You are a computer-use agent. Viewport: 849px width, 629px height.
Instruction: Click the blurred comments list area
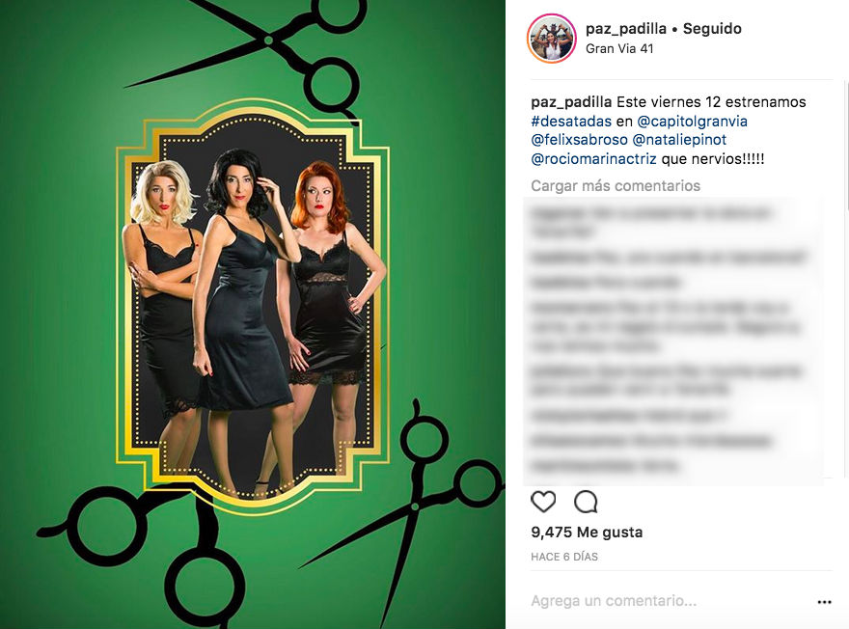point(672,340)
